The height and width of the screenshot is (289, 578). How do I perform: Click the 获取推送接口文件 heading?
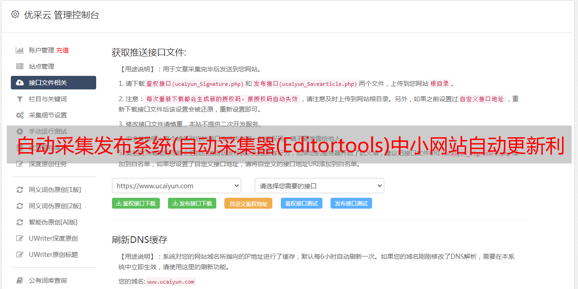[149, 52]
